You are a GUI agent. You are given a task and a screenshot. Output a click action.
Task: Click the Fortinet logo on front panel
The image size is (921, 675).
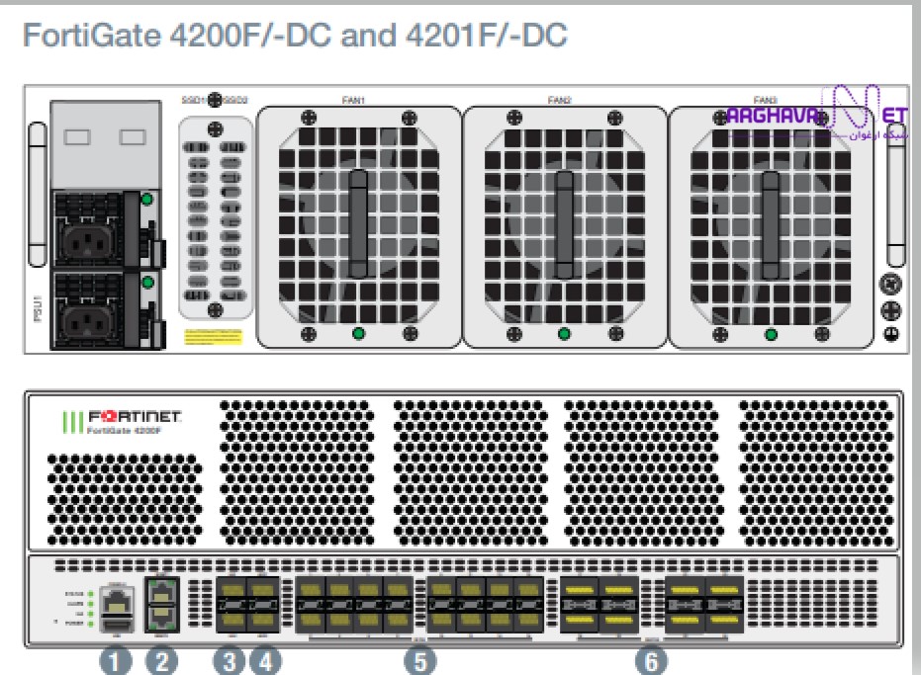tap(122, 421)
